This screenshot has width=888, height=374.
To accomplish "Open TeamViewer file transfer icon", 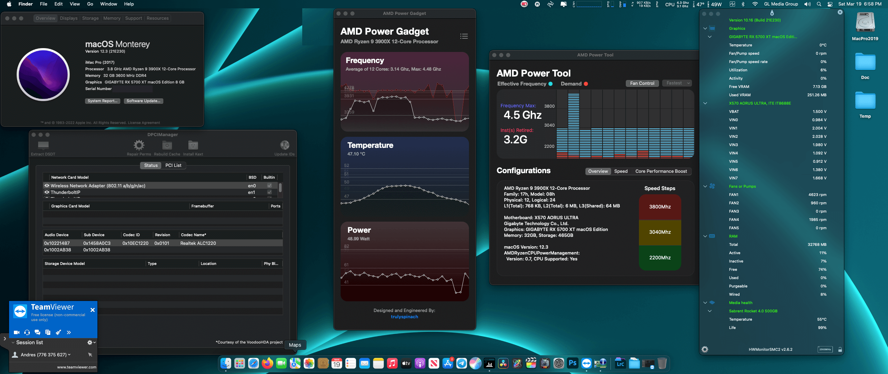I will (48, 332).
